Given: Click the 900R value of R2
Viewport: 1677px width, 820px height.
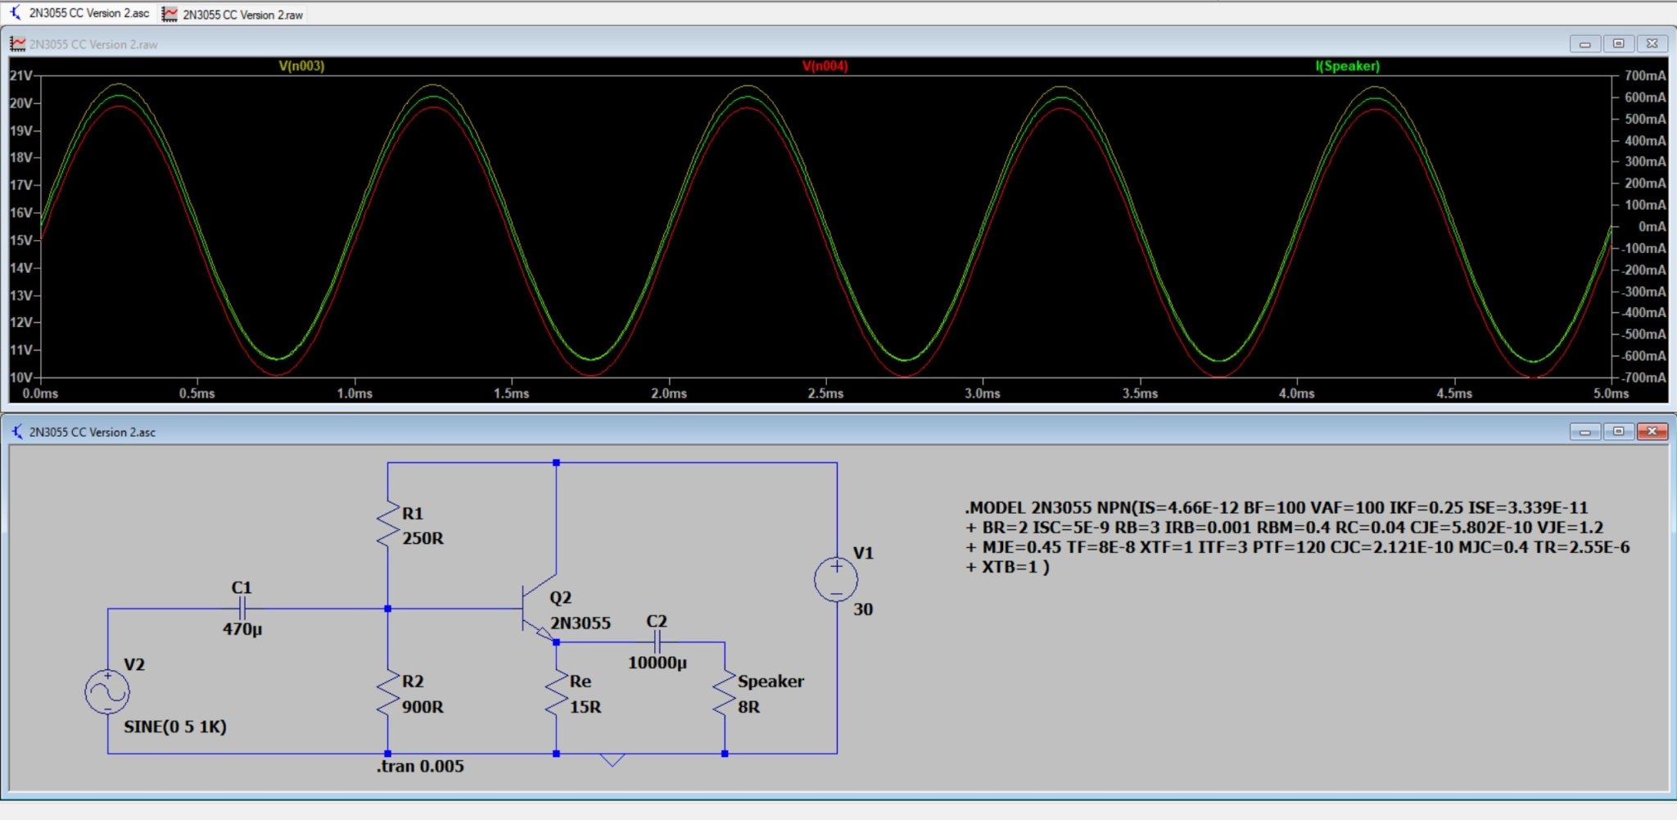Looking at the screenshot, I should pos(423,706).
